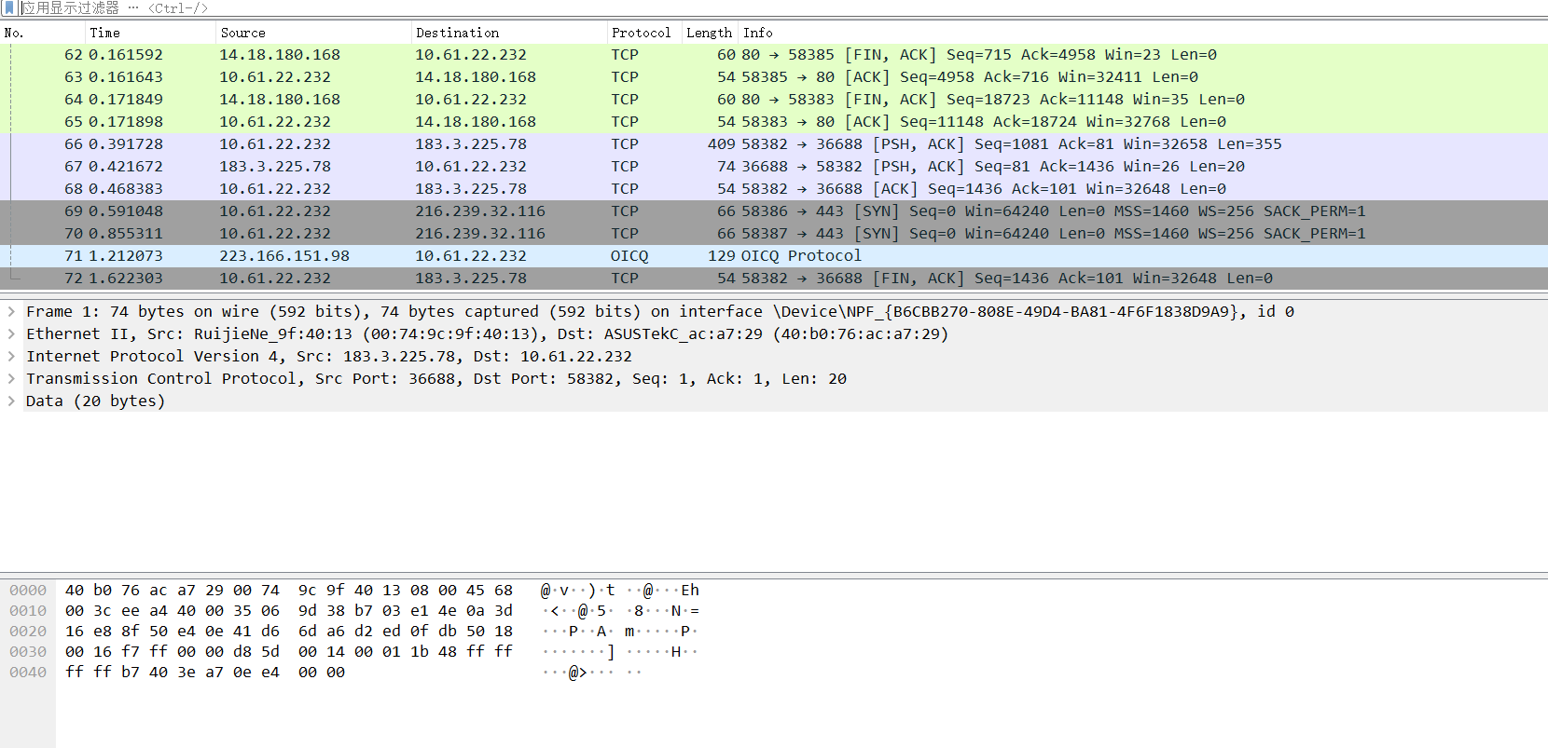This screenshot has width=1548, height=748.
Task: Select packet 66 with Len=355
Action: [x=774, y=144]
